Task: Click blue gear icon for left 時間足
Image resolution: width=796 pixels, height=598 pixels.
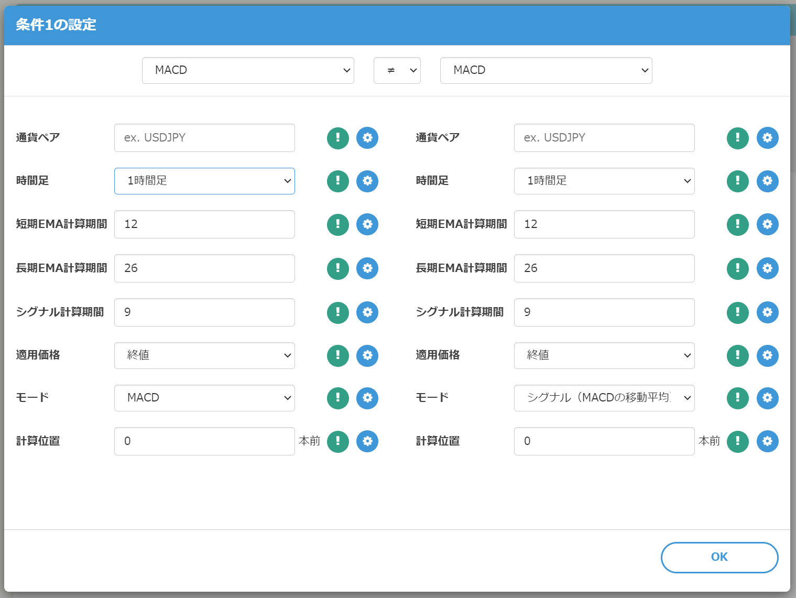Action: click(367, 181)
